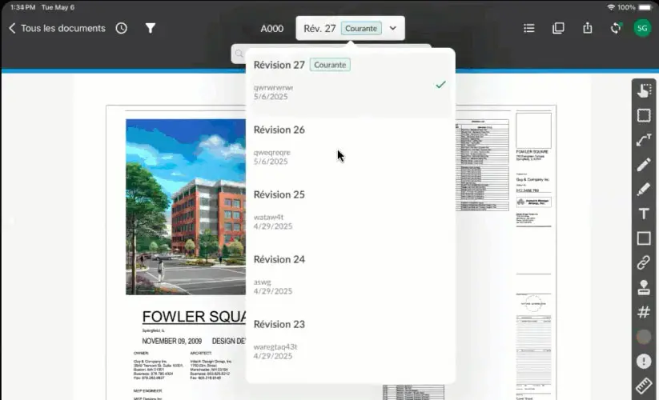This screenshot has height=400, width=659.
Task: Open the markup color swatch circle
Action: tap(644, 337)
